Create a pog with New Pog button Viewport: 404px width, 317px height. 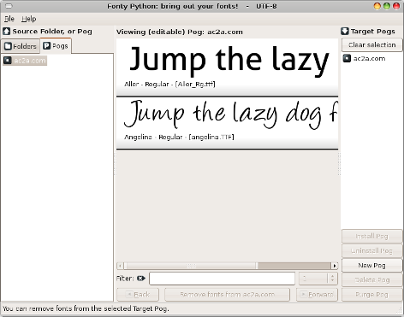[x=371, y=265]
